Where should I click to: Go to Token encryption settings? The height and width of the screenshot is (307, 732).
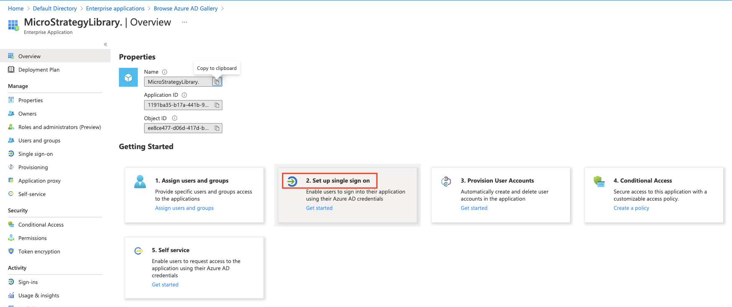(39, 252)
